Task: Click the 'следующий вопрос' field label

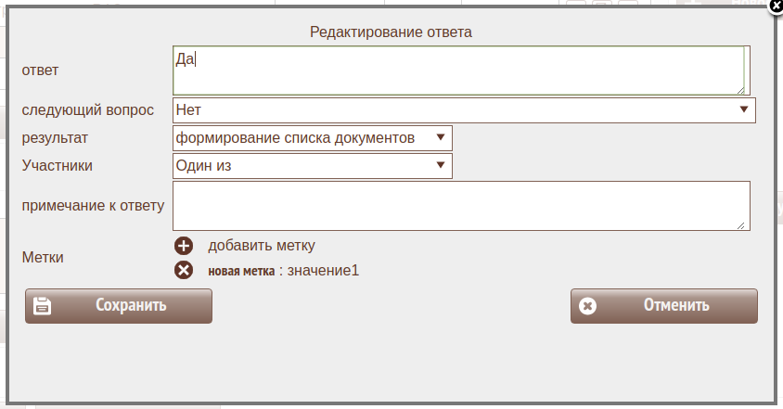Action: [88, 110]
